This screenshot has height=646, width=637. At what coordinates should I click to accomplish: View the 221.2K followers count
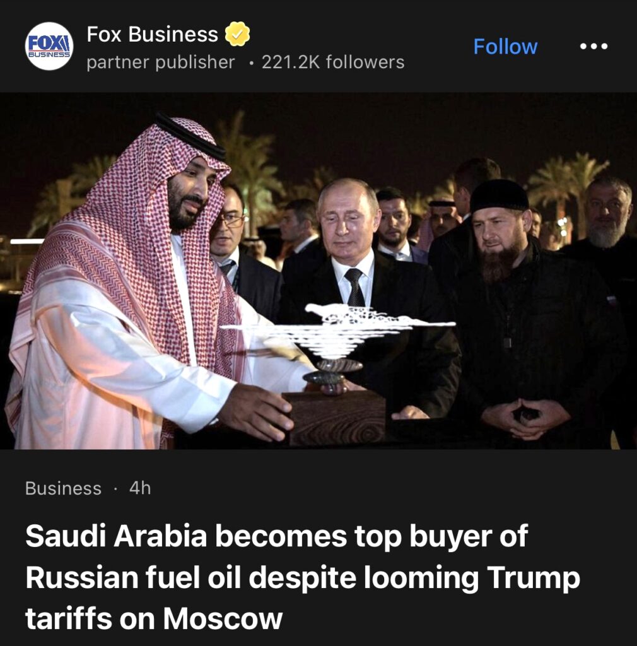[x=333, y=62]
